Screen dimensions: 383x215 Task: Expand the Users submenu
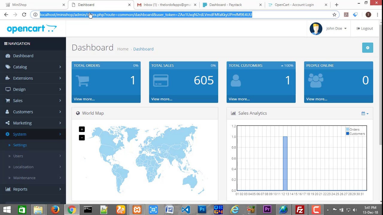[60, 156]
